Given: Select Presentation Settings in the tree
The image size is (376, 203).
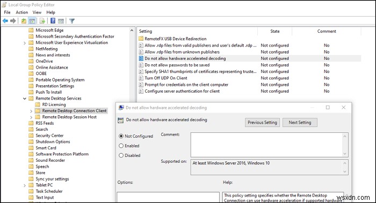Looking at the screenshot, I should pos(55,86).
